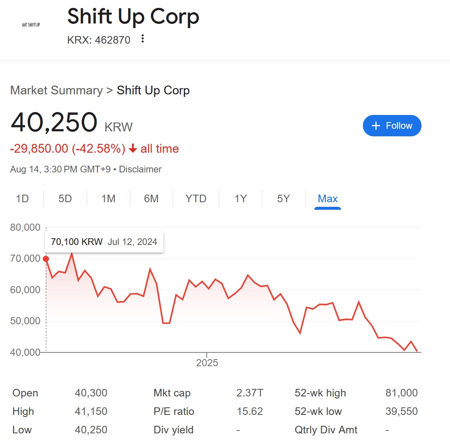Click the Shift Up company logo thumbnail
The image size is (450, 443).
click(x=31, y=25)
